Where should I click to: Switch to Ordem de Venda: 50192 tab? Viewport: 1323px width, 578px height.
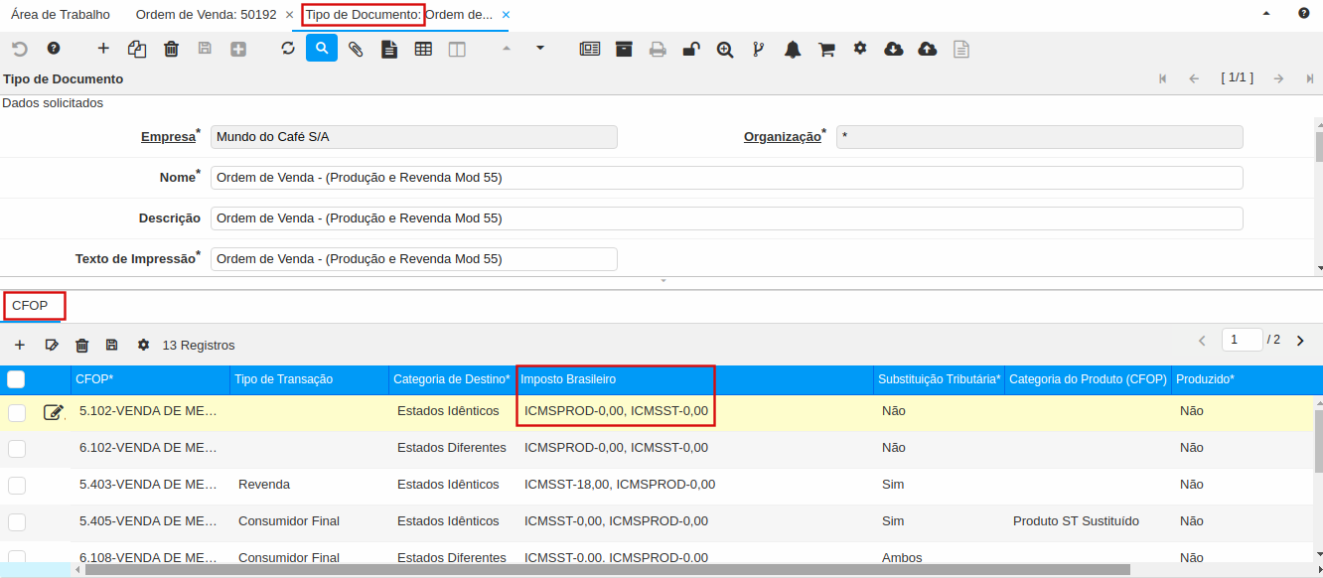point(206,15)
